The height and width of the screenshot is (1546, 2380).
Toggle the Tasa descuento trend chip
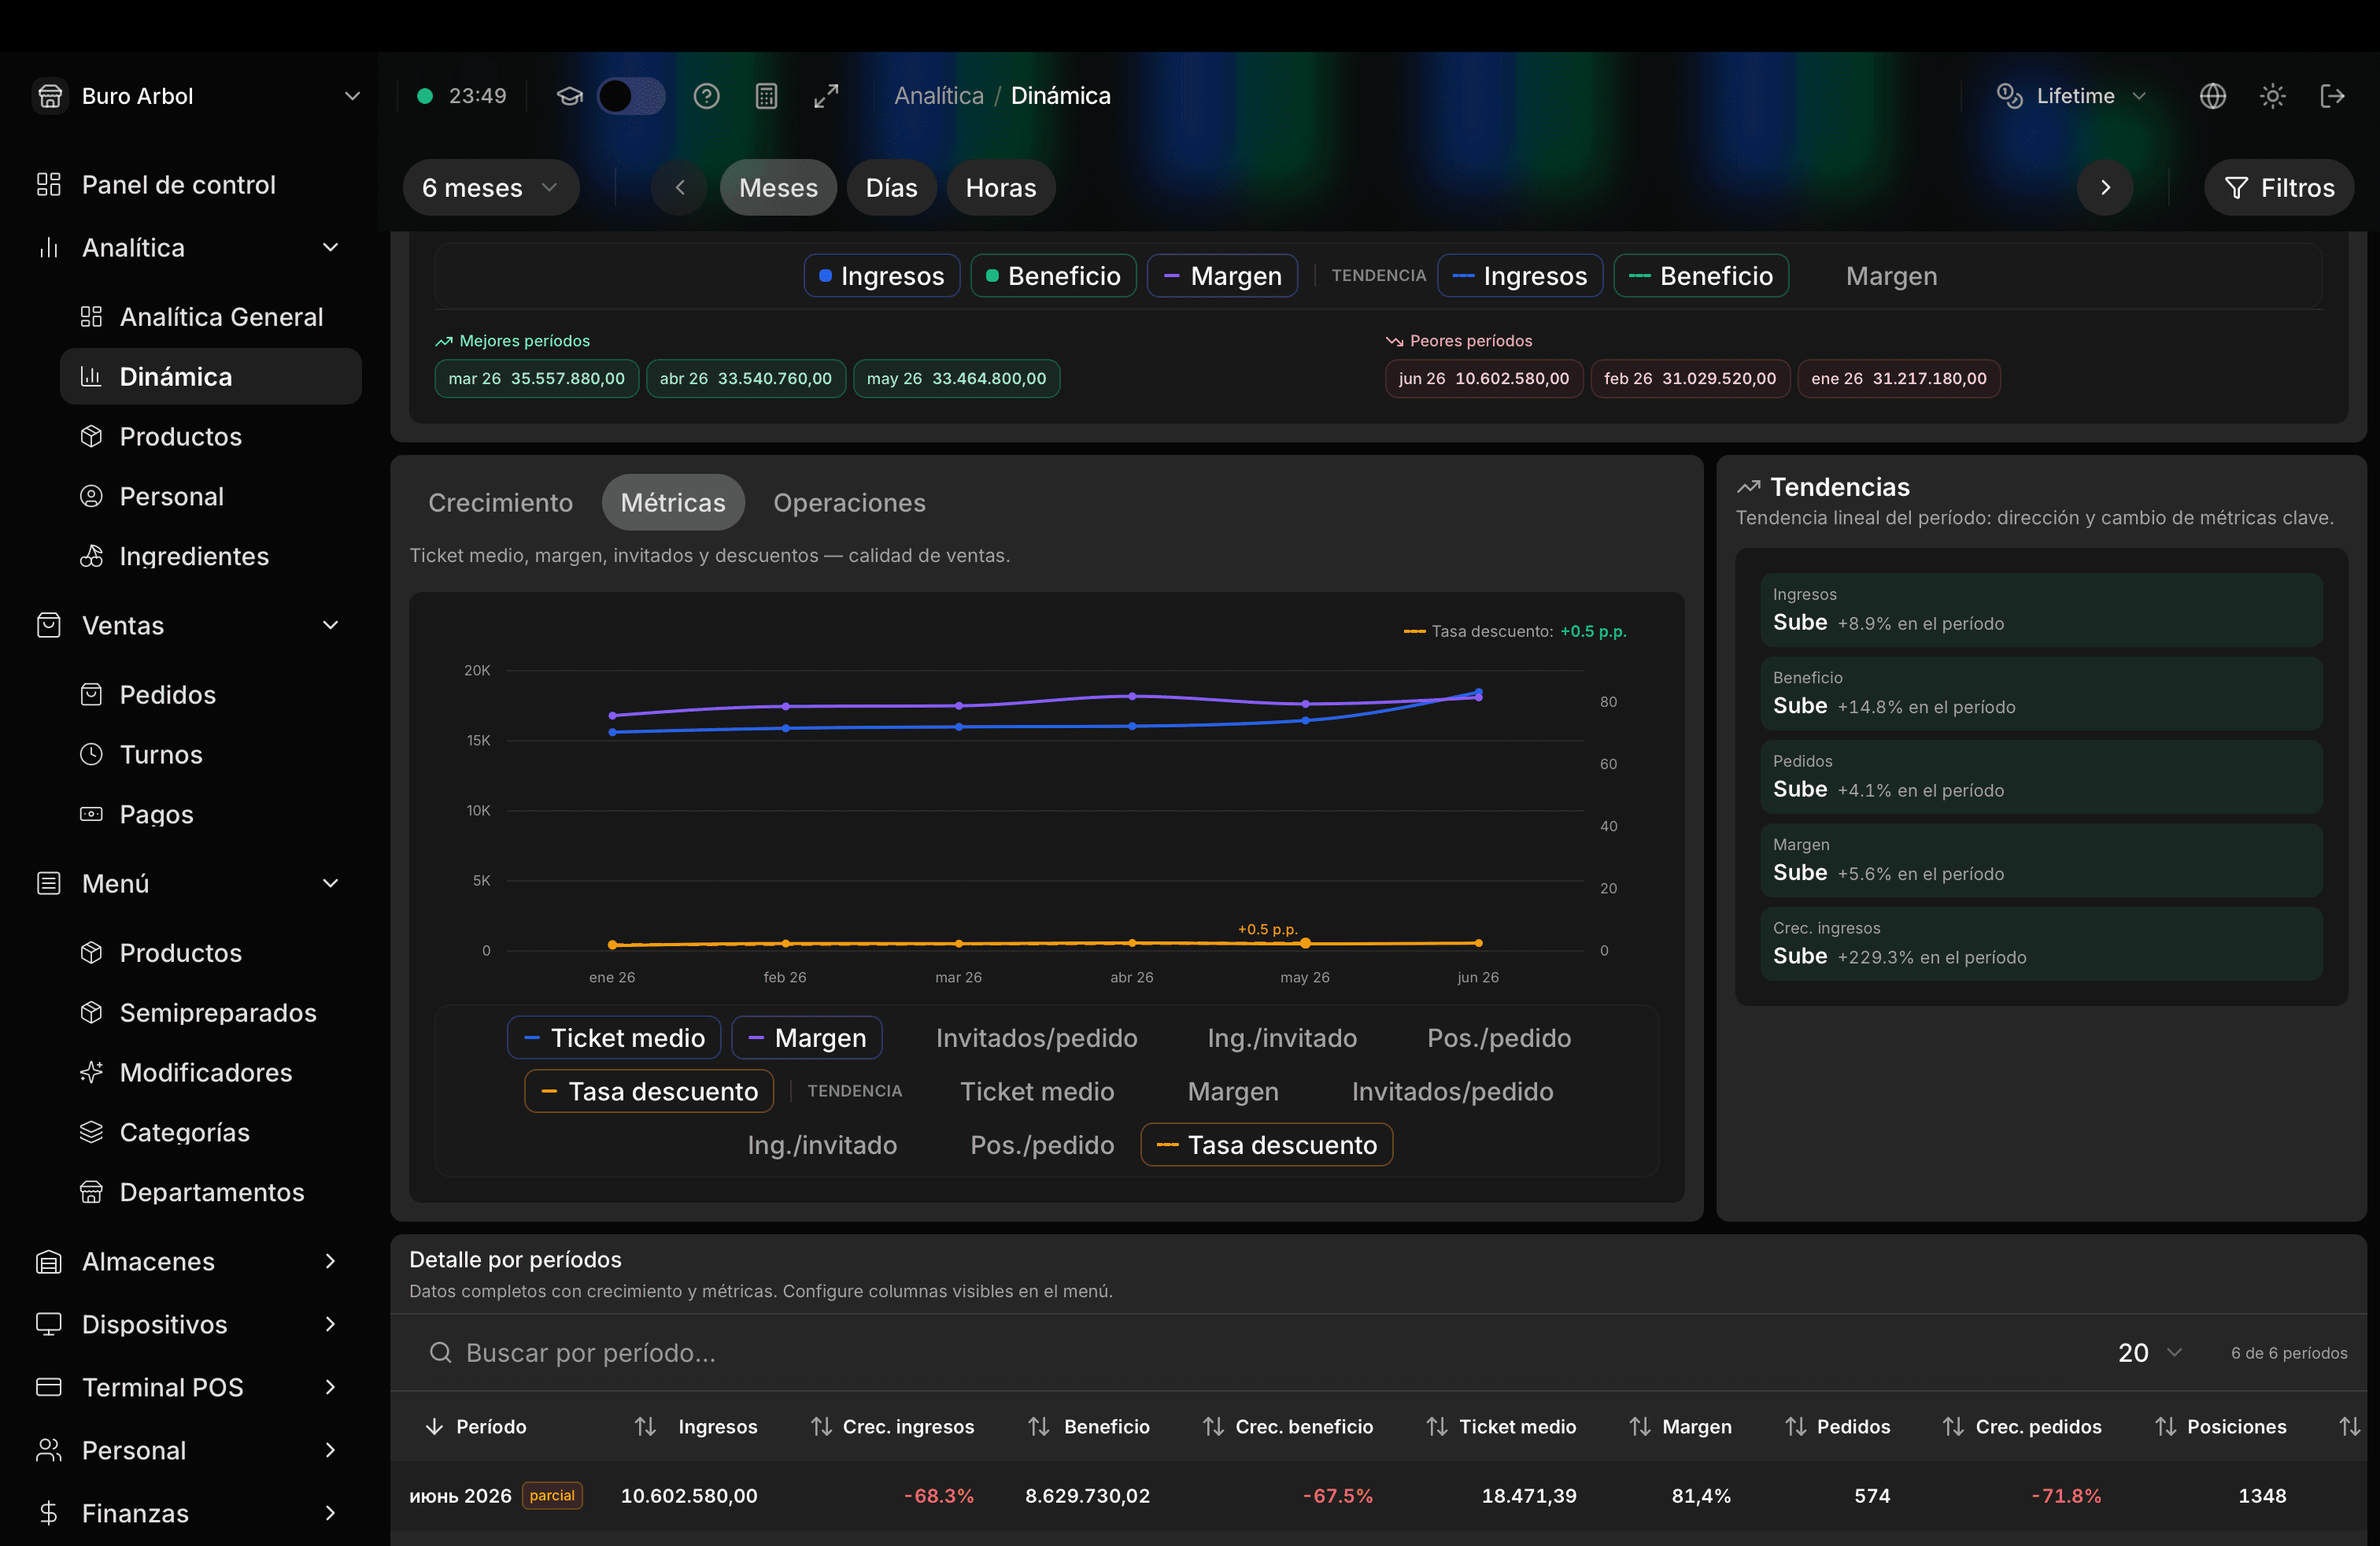point(1267,1145)
